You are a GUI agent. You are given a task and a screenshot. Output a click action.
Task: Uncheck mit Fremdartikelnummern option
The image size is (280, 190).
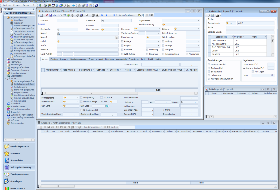[x=209, y=79]
